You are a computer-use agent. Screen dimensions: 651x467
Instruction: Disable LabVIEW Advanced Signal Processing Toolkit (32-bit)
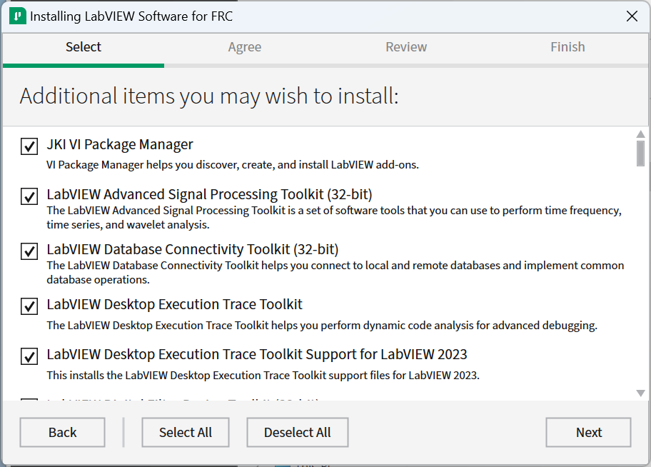(29, 196)
